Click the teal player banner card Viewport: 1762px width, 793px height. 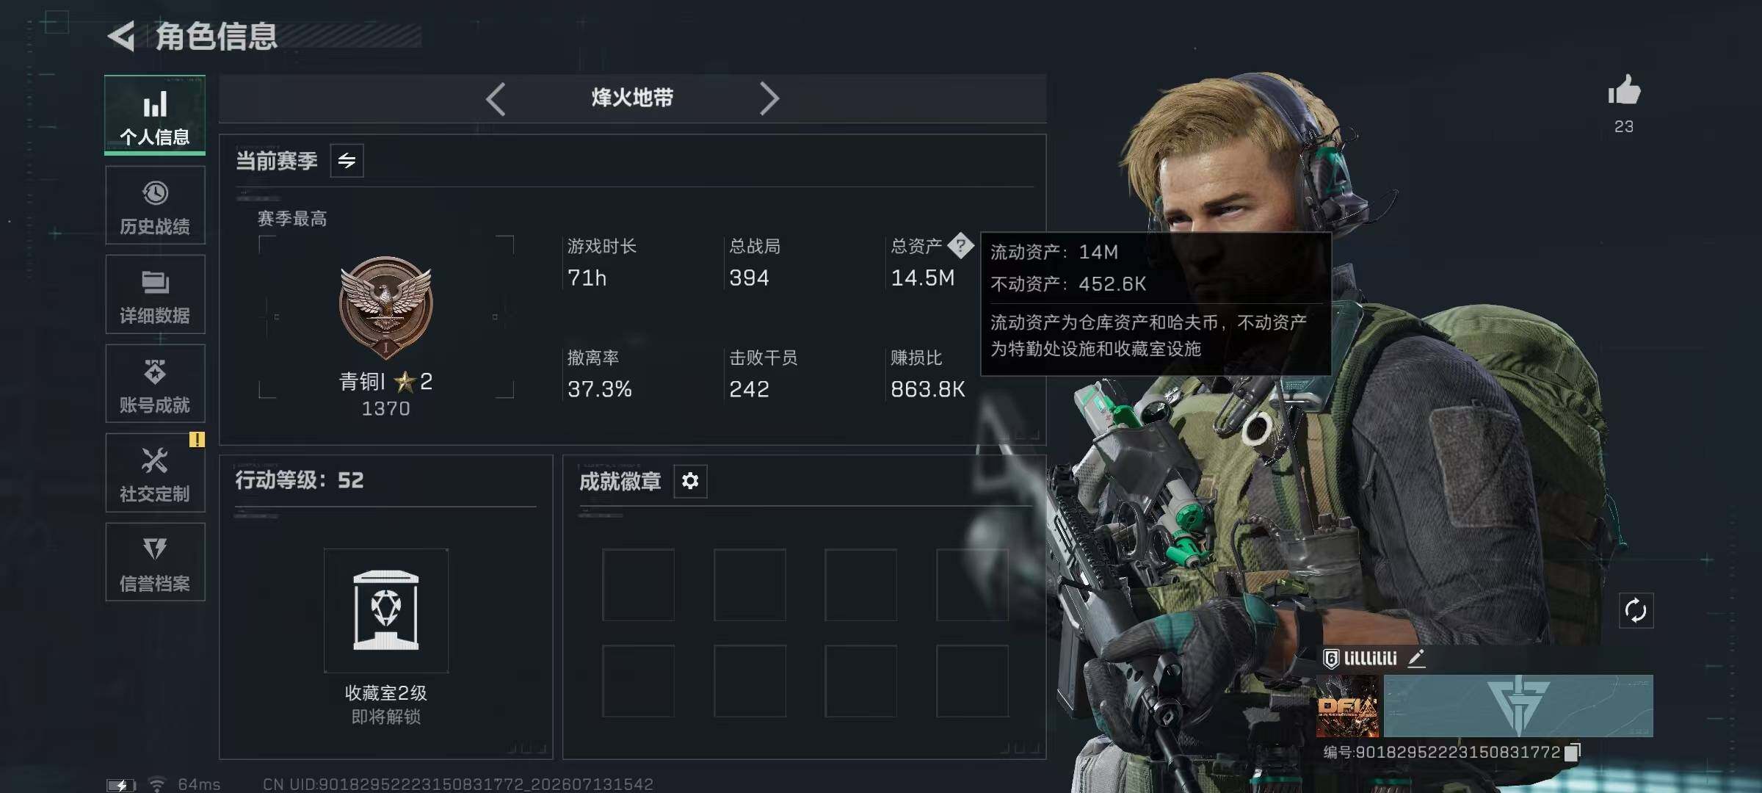tap(1518, 706)
